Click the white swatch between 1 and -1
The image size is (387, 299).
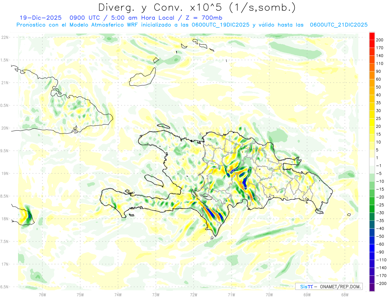tap(372, 162)
